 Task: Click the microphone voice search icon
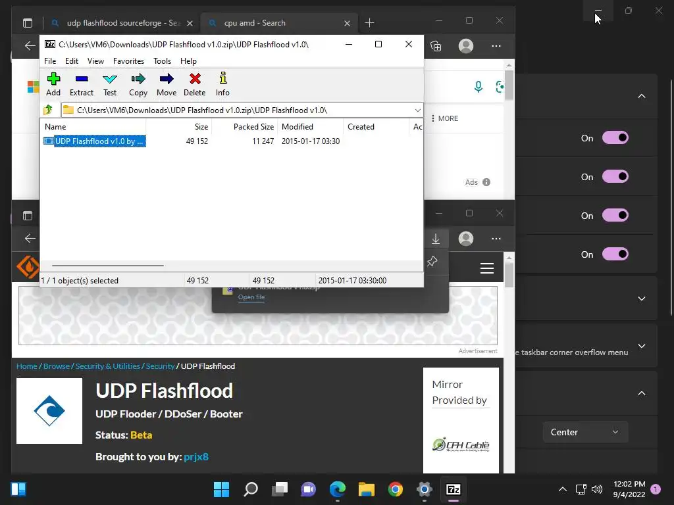[x=478, y=87]
